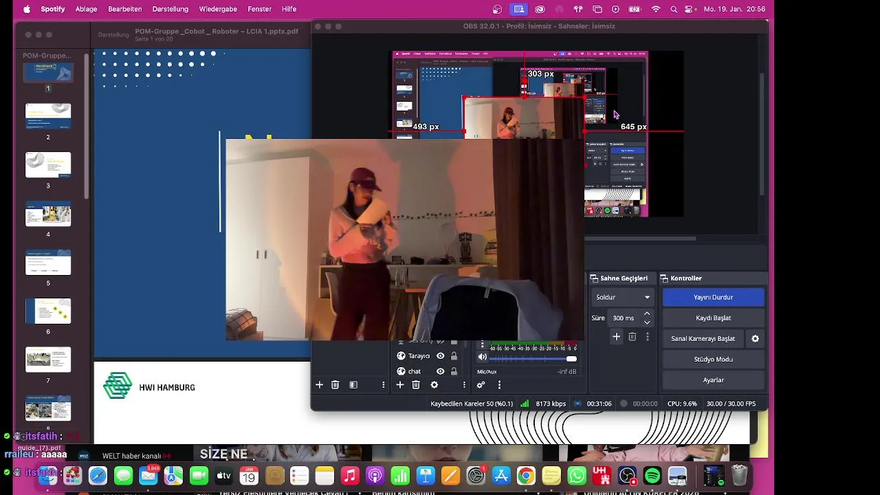Image resolution: width=880 pixels, height=495 pixels.
Task: Enter Stüdyo Modu
Action: (x=713, y=359)
